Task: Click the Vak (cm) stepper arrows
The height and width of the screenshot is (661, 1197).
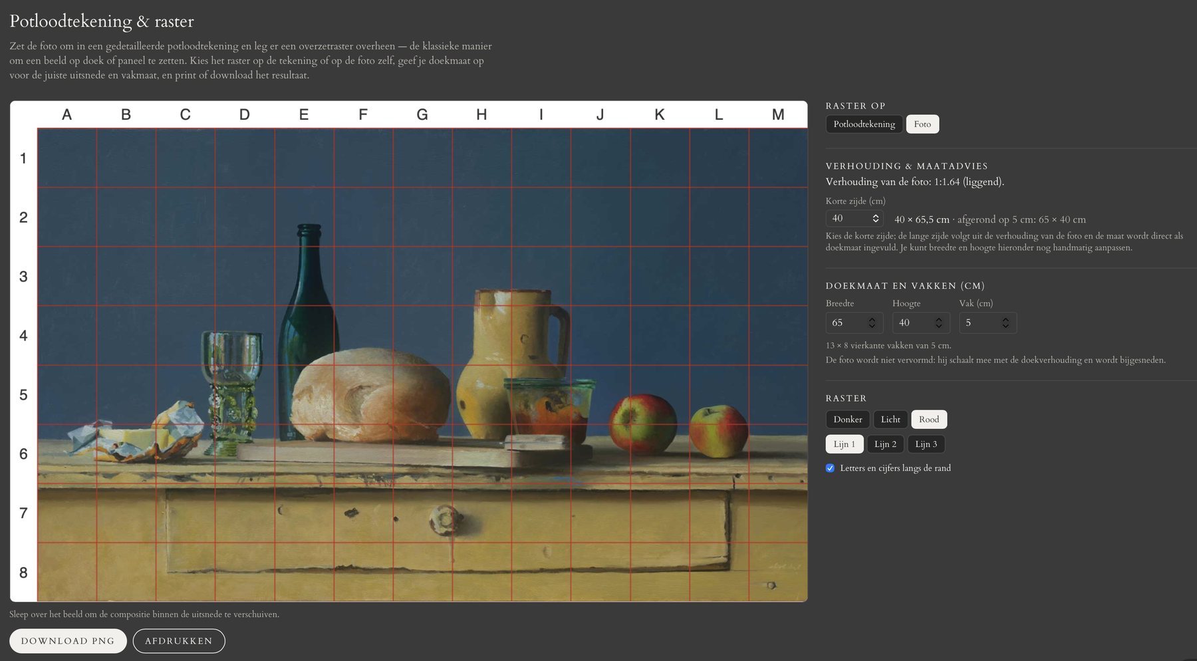Action: click(x=1005, y=323)
